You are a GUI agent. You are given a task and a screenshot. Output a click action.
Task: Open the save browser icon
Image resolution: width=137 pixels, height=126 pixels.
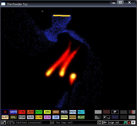[3, 123]
